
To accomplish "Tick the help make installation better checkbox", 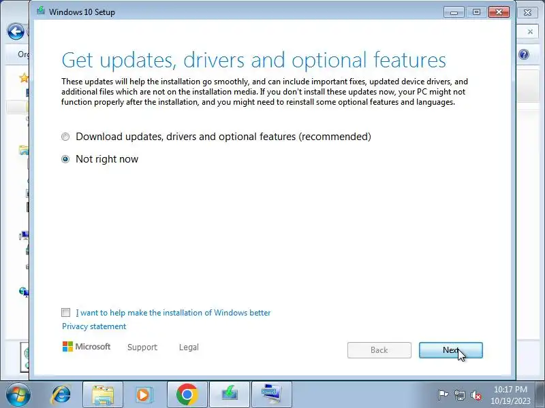I will click(x=65, y=313).
